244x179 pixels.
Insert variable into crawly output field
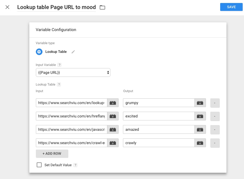point(200,143)
